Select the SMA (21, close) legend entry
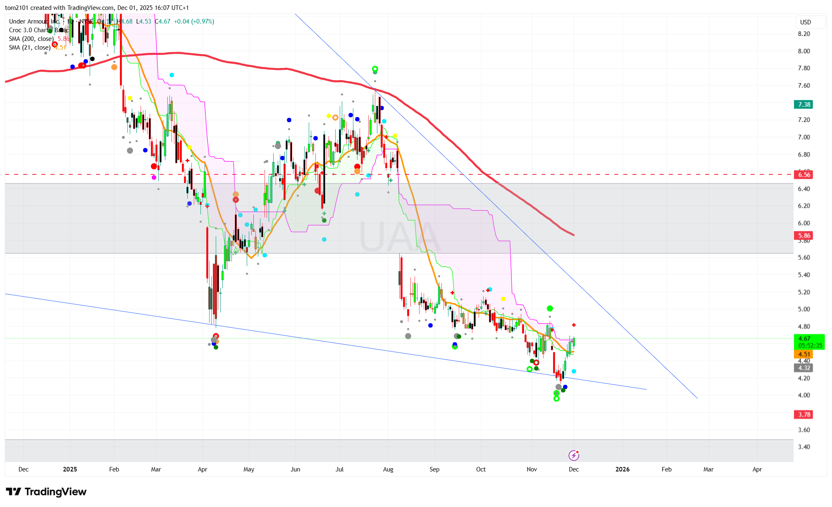Image resolution: width=832 pixels, height=507 pixels. click(30, 48)
